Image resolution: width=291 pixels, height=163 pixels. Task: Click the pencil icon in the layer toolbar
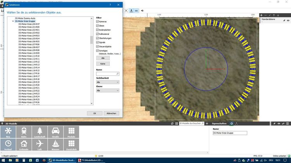point(270,15)
